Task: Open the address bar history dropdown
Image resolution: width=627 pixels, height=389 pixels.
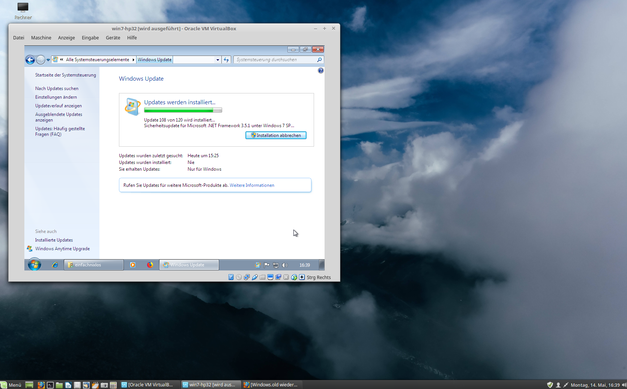Action: click(x=218, y=60)
